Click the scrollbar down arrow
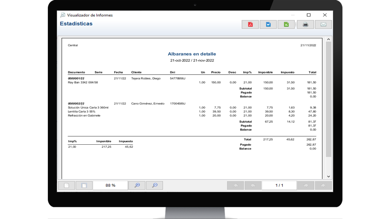The height and width of the screenshot is (219, 390). tap(328, 176)
